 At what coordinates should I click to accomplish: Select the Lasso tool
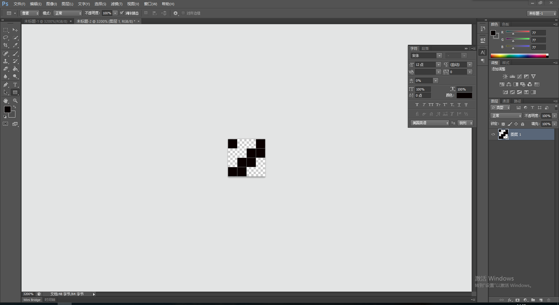(6, 38)
